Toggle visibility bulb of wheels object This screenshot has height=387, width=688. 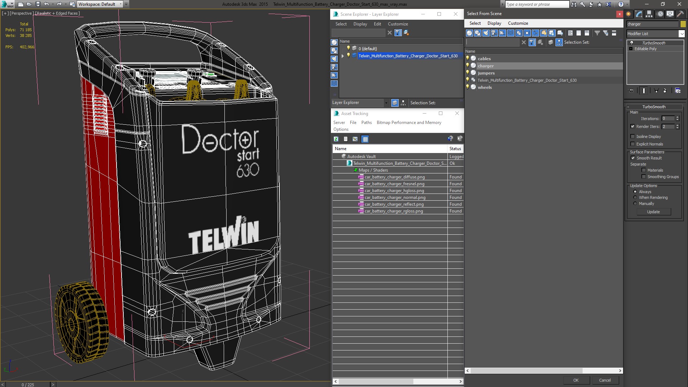pos(468,87)
